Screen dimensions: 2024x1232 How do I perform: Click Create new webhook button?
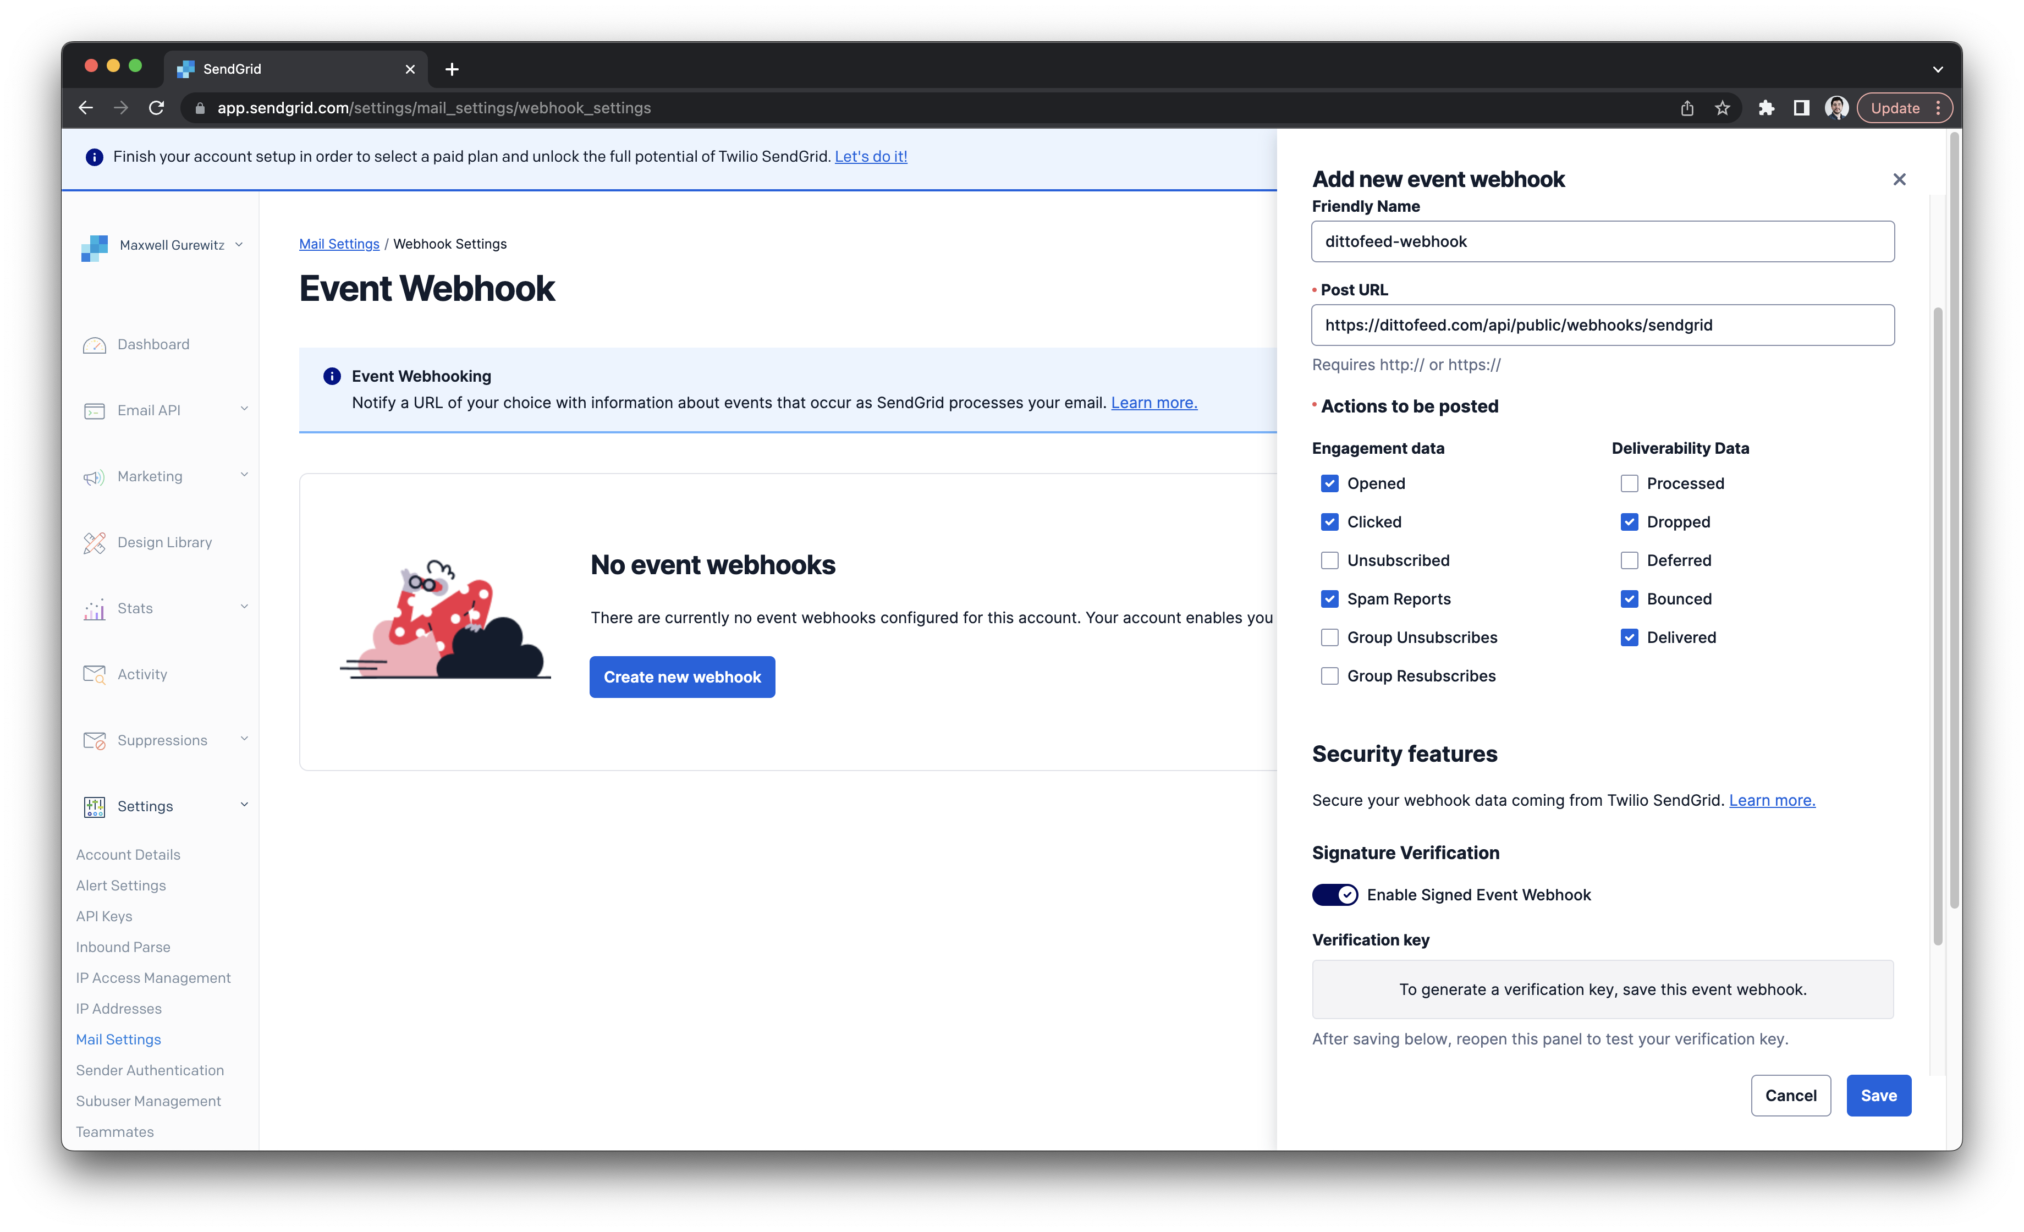682,677
